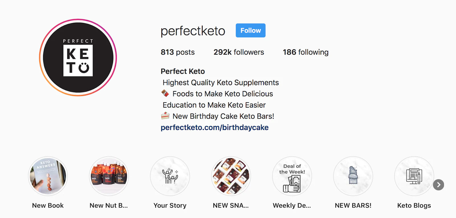The width and height of the screenshot is (456, 218).
Task: Click the blue Follow button
Action: (x=251, y=30)
